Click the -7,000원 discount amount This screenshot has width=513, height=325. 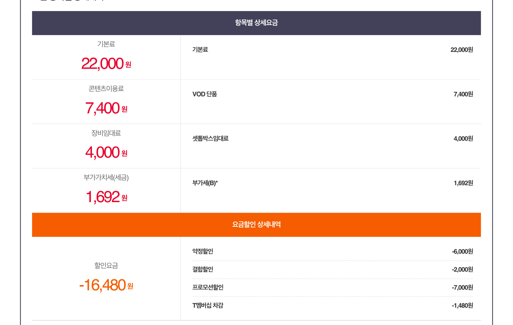click(x=462, y=288)
